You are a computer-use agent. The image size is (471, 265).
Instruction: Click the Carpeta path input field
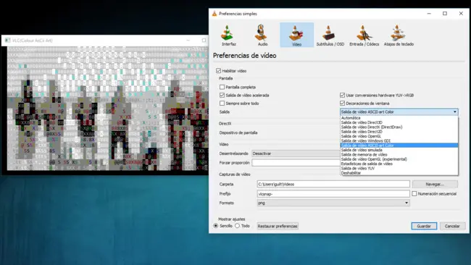(333, 184)
